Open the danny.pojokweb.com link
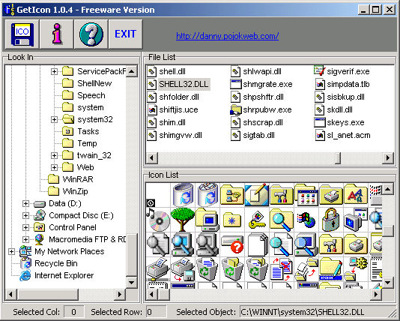The width and height of the screenshot is (400, 321). click(x=227, y=36)
